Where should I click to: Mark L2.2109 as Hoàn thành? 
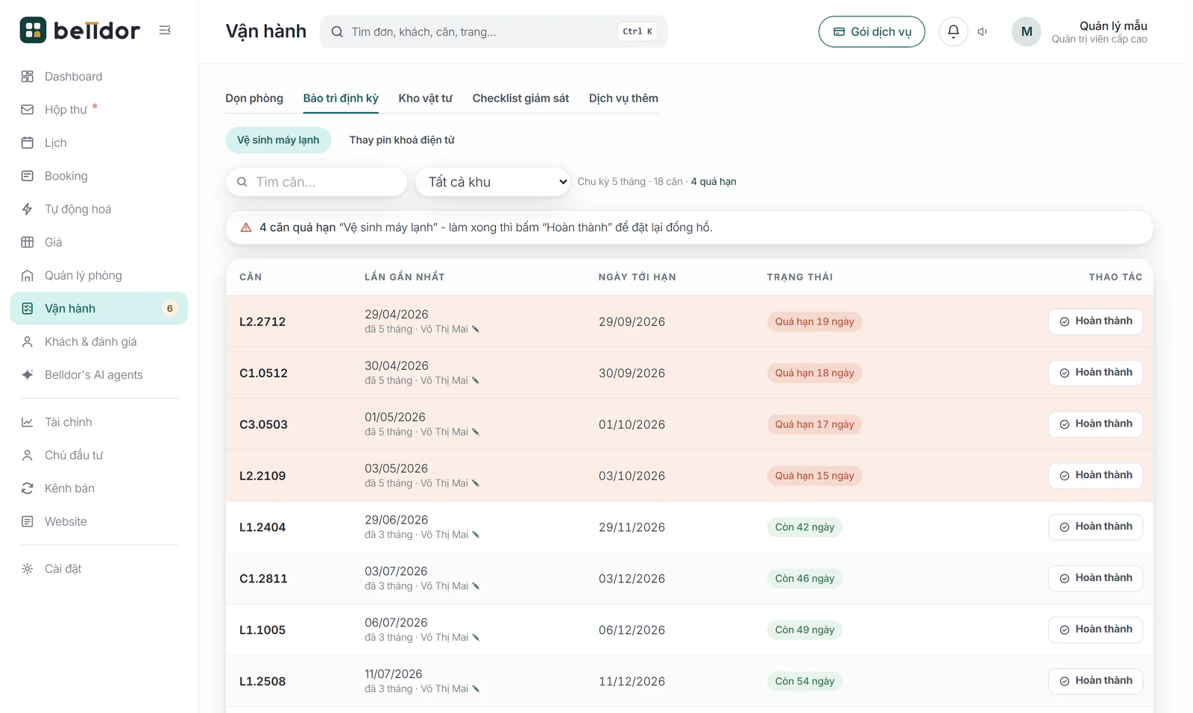1095,476
